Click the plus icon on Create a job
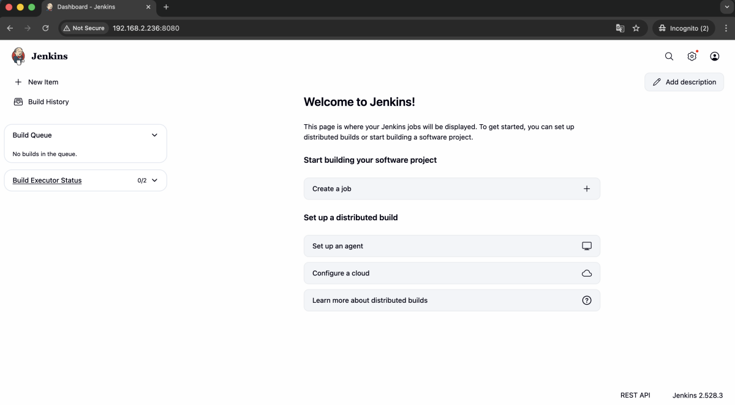This screenshot has height=405, width=735. (x=586, y=189)
